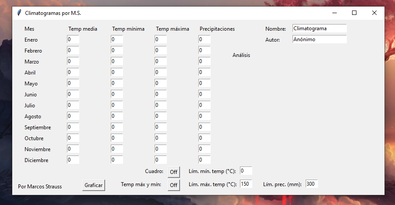Focus the Lím. mín. temp input

click(246, 171)
